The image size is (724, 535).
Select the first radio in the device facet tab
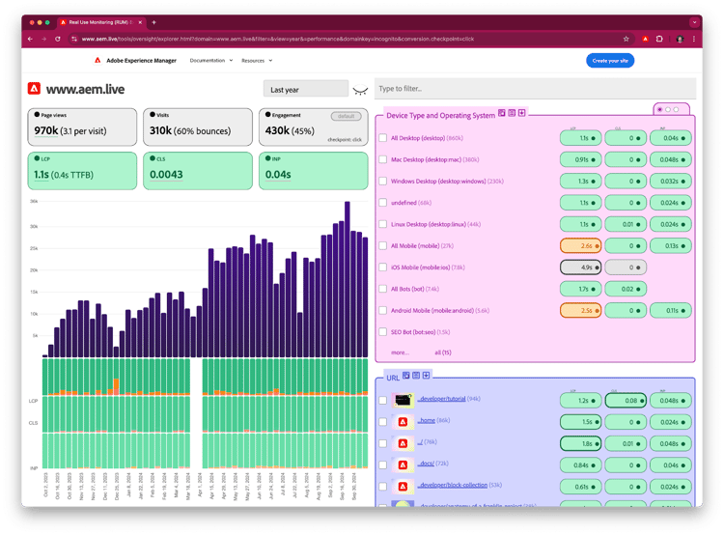[660, 109]
